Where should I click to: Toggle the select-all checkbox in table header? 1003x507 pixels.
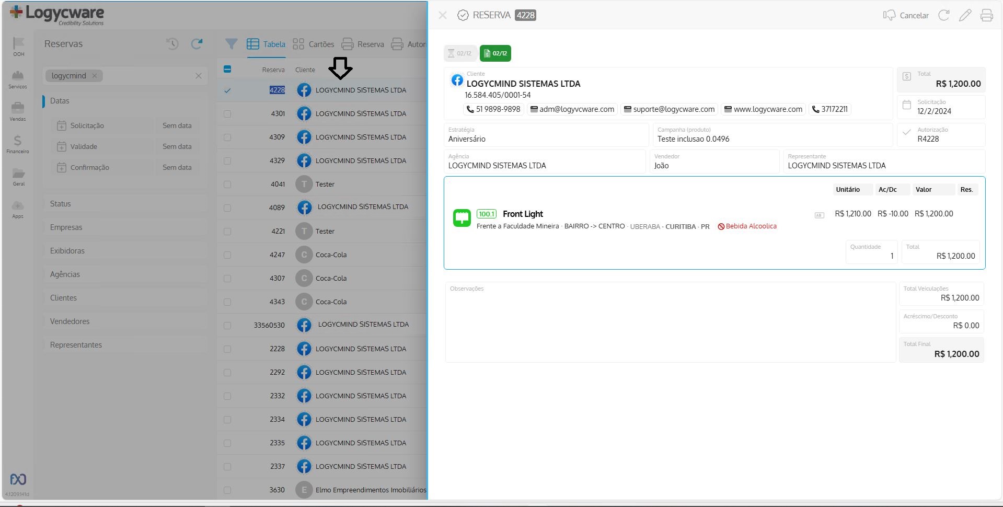click(x=227, y=69)
